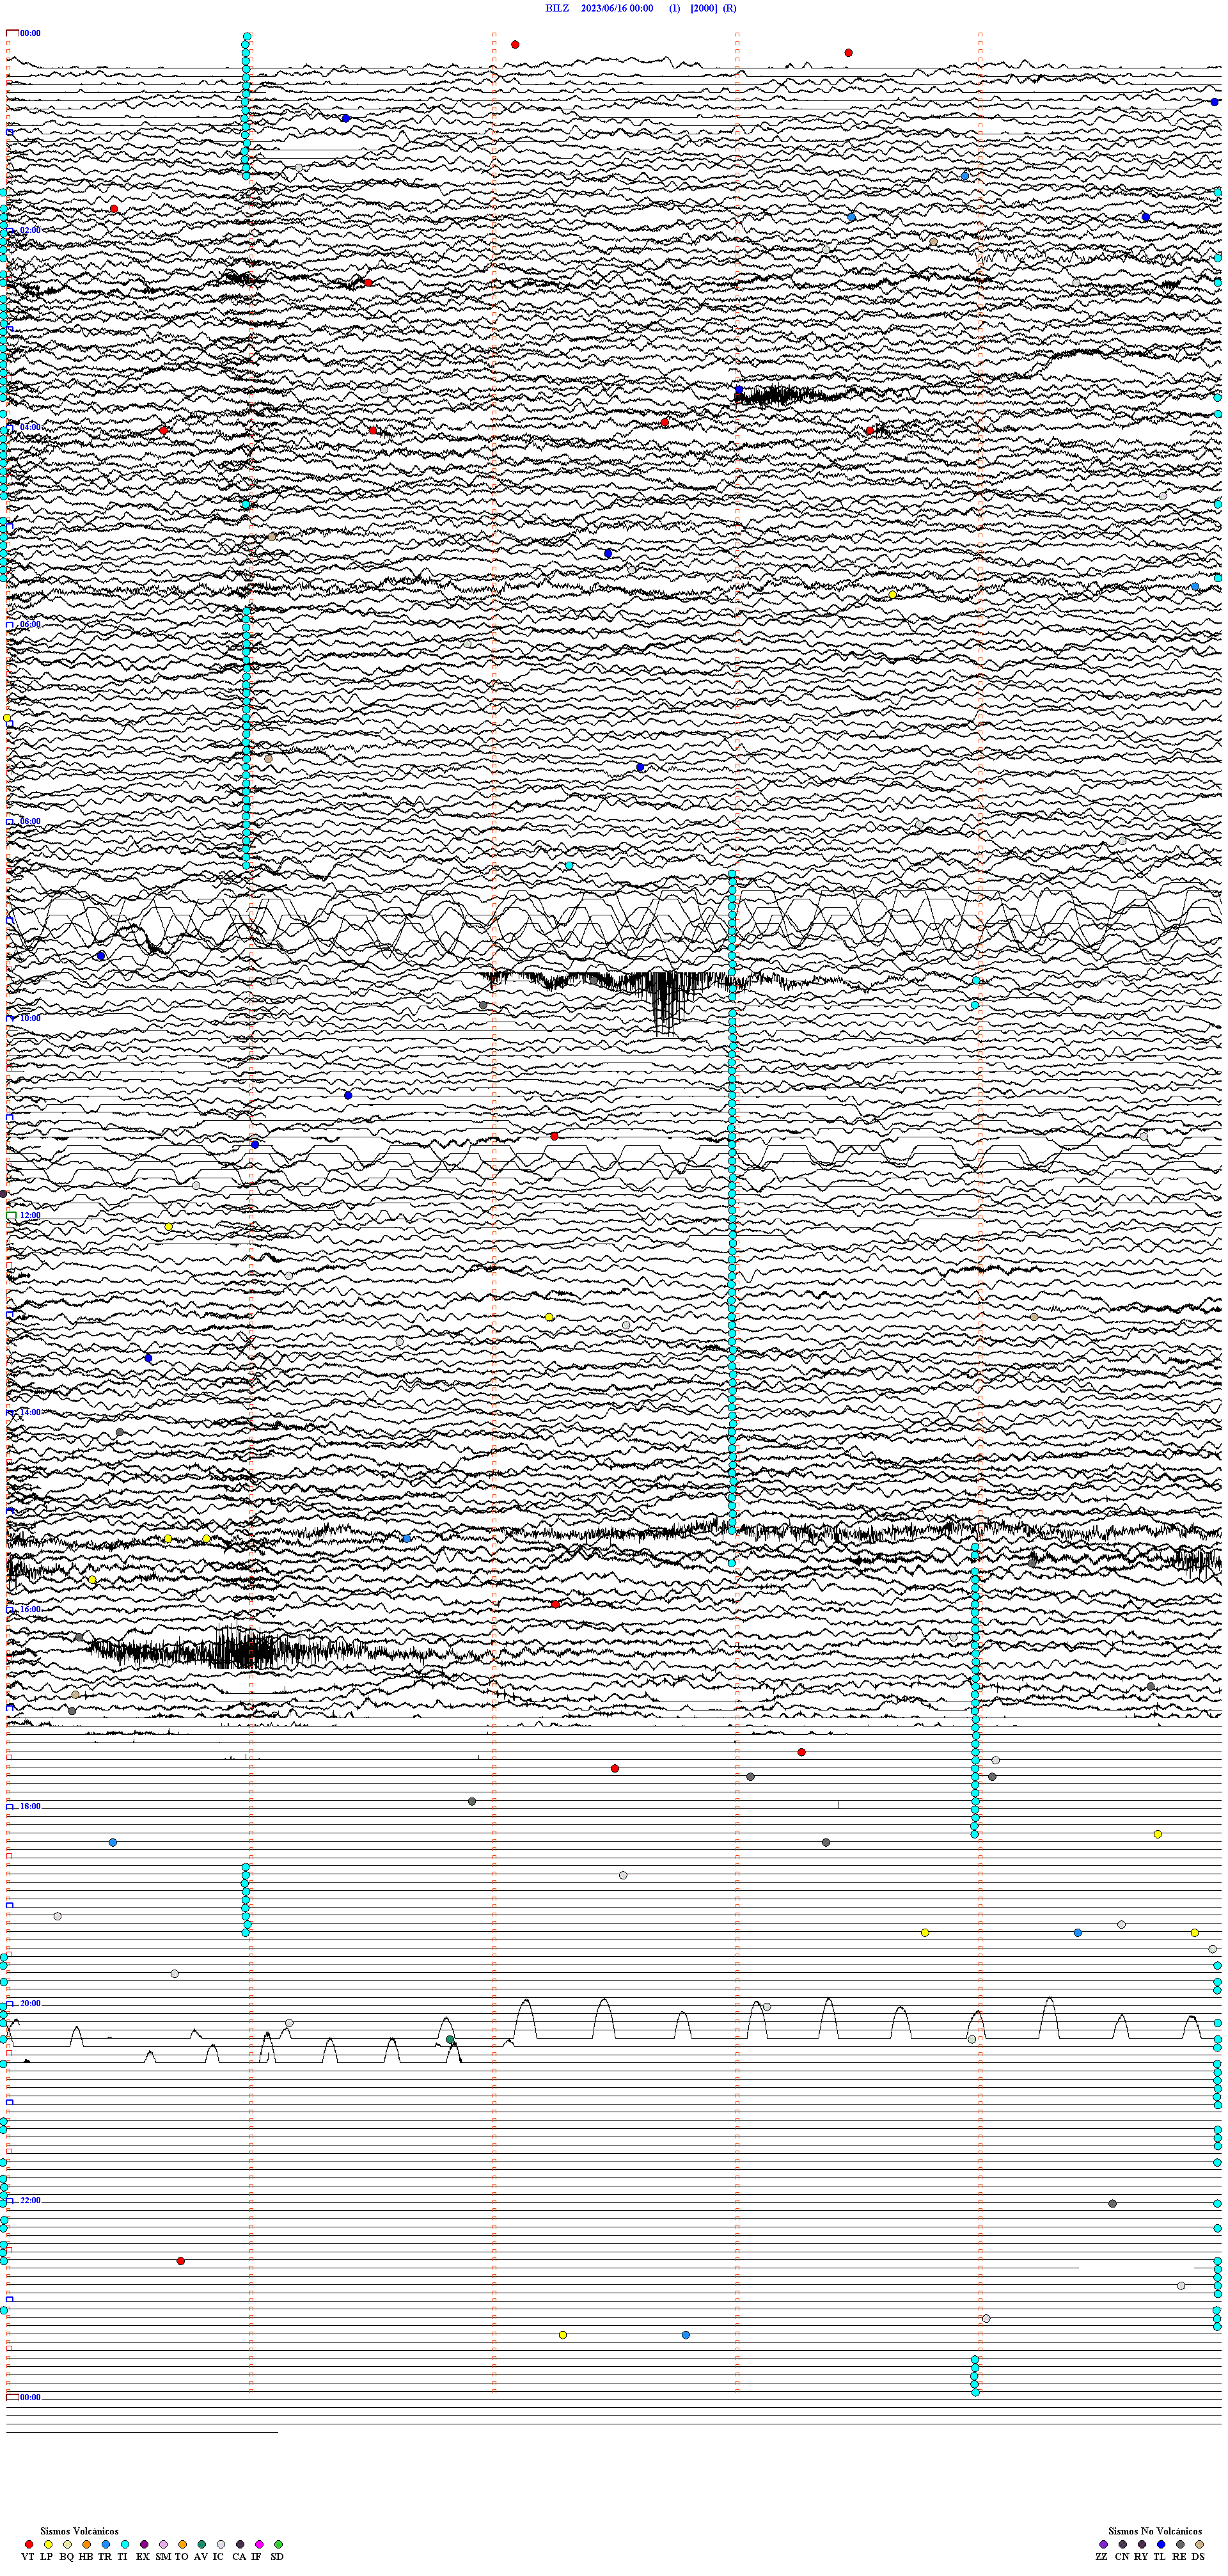Click the '(1)' value in header
This screenshot has width=1228, height=2576.
[x=675, y=8]
